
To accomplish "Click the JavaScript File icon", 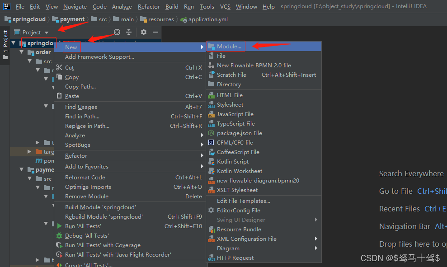I will point(211,114).
